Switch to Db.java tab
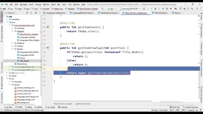This screenshot has width=203, height=114. pyautogui.click(x=177, y=13)
